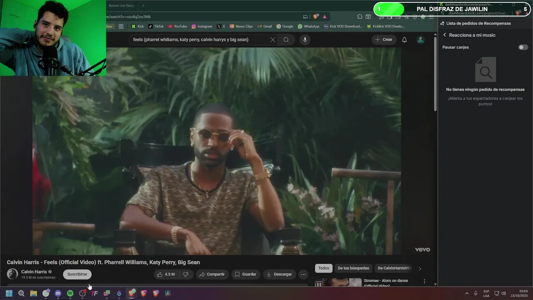Click the playing Feels video
Viewport: 533px width, 300px height.
pyautogui.click(x=217, y=151)
